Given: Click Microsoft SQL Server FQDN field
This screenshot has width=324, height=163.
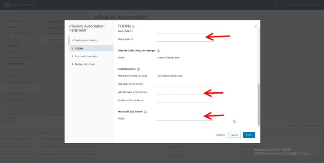Looking at the screenshot, I should pos(185,119).
